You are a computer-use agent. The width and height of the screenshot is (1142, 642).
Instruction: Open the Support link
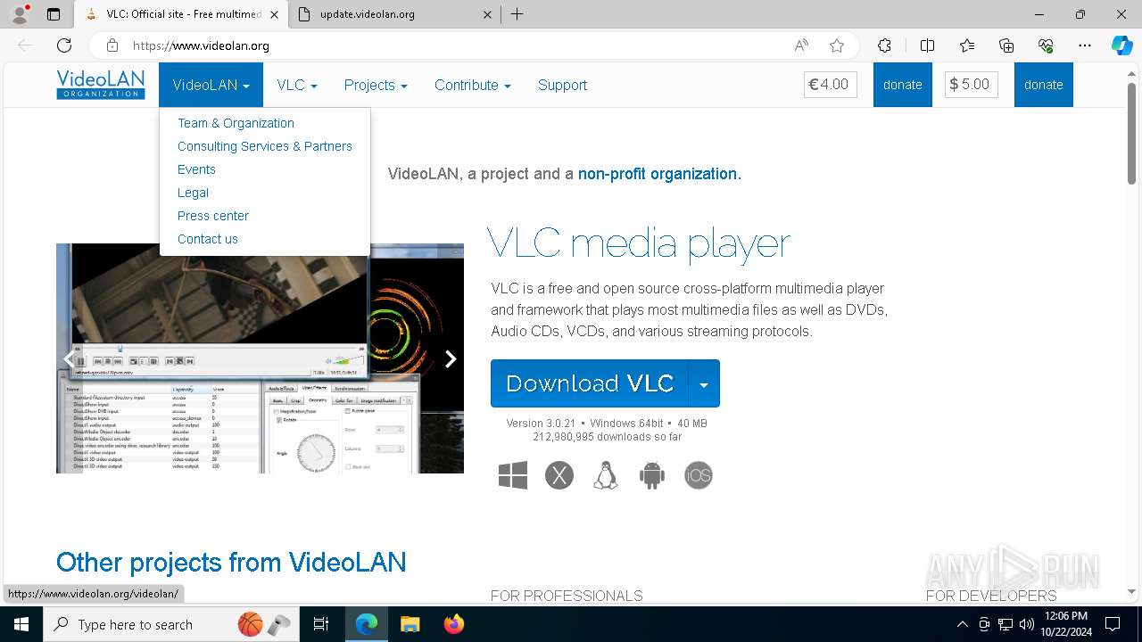coord(562,85)
